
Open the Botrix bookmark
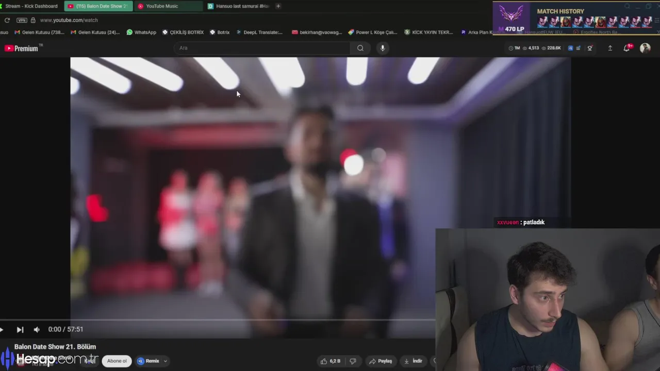[x=220, y=32]
